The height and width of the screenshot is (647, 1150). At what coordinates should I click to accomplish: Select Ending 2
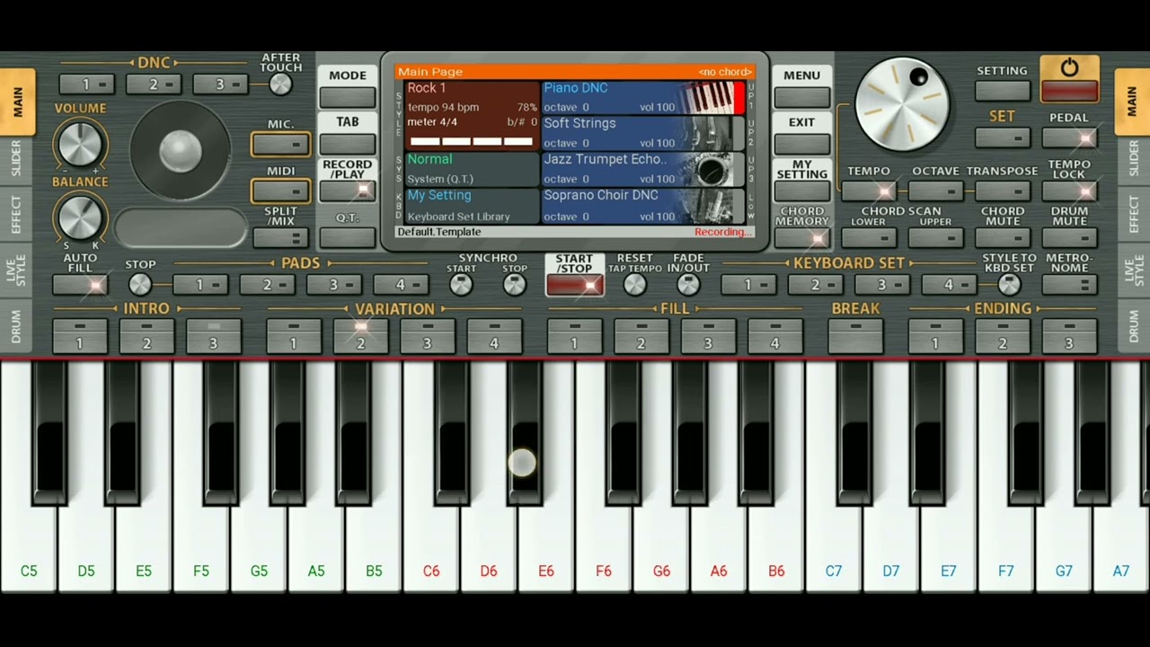click(x=1003, y=335)
